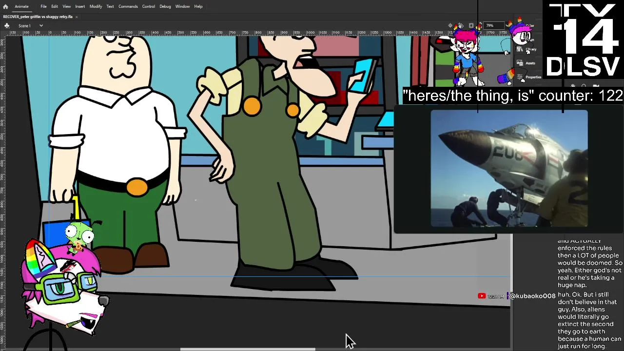Open the Insert menu
The image size is (624, 351).
click(x=80, y=6)
